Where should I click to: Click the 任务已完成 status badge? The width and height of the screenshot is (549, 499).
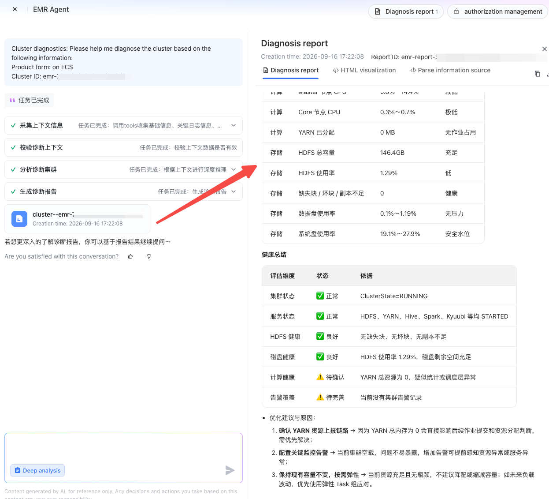29,100
